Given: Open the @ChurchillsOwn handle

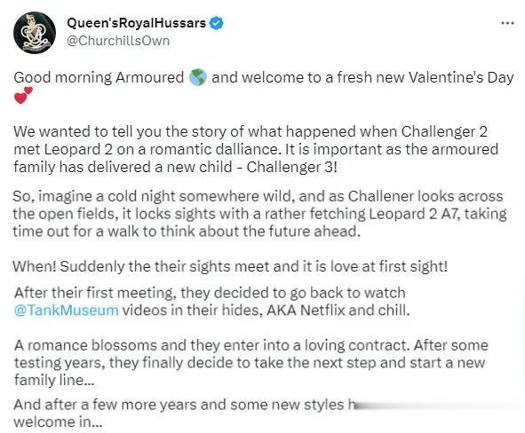Looking at the screenshot, I should [x=118, y=41].
